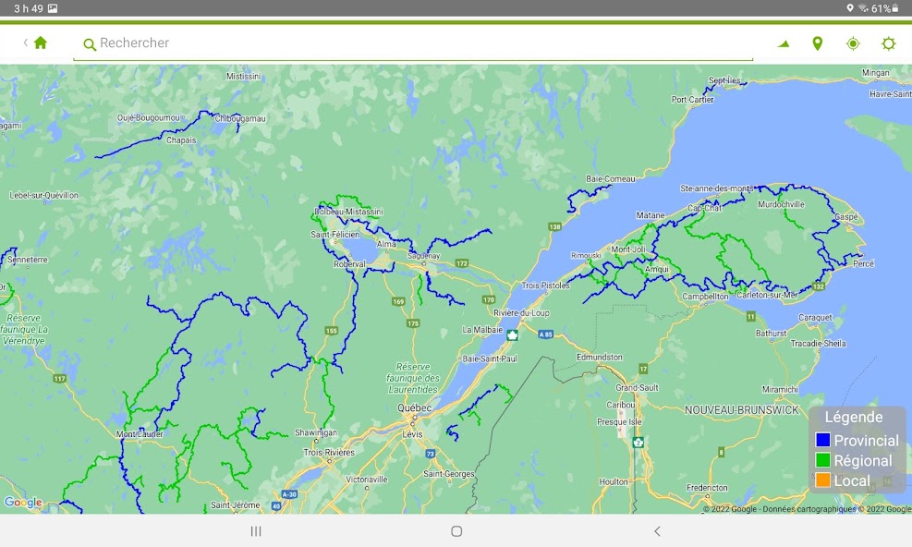
Task: Tap back chevron beside home icon
Action: click(x=26, y=43)
